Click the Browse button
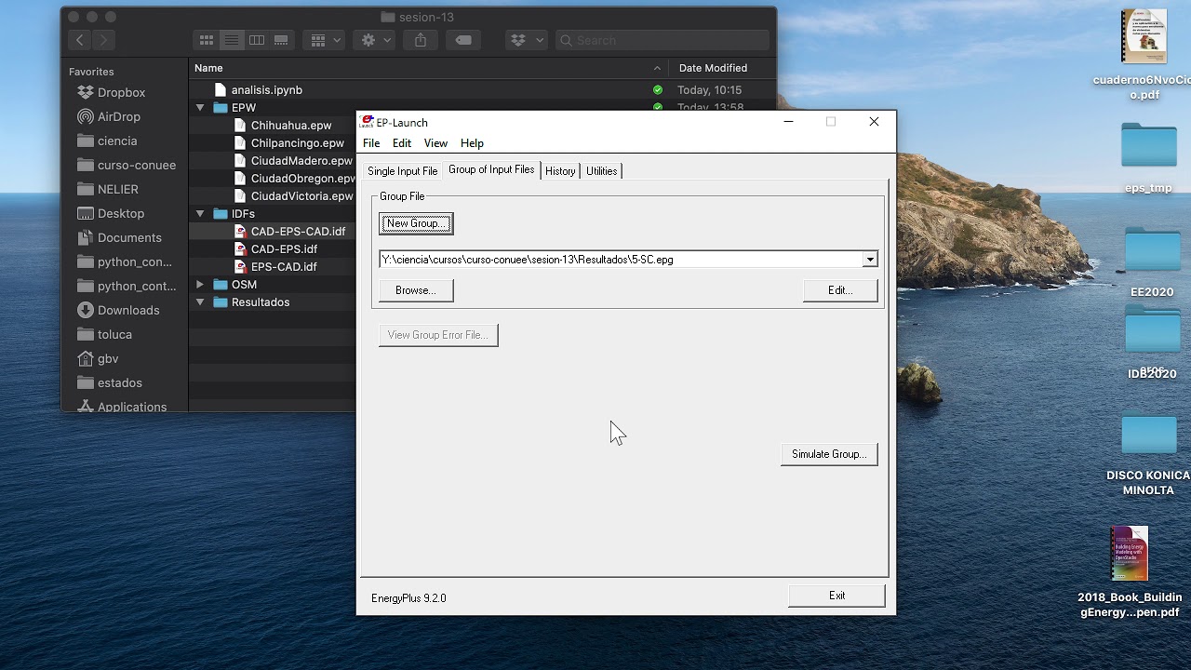The width and height of the screenshot is (1191, 670). (416, 290)
